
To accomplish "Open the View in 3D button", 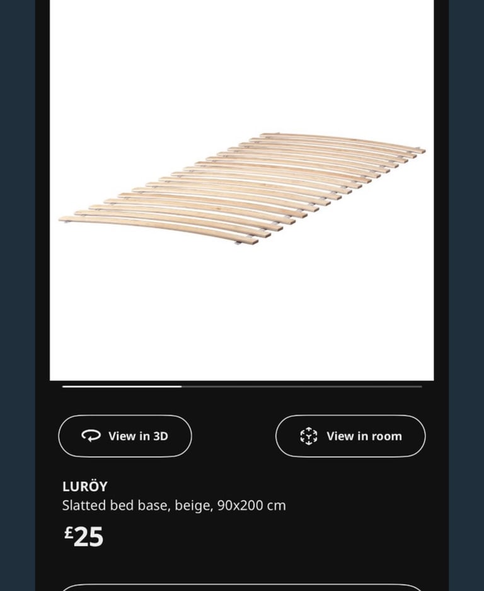I will pos(125,436).
